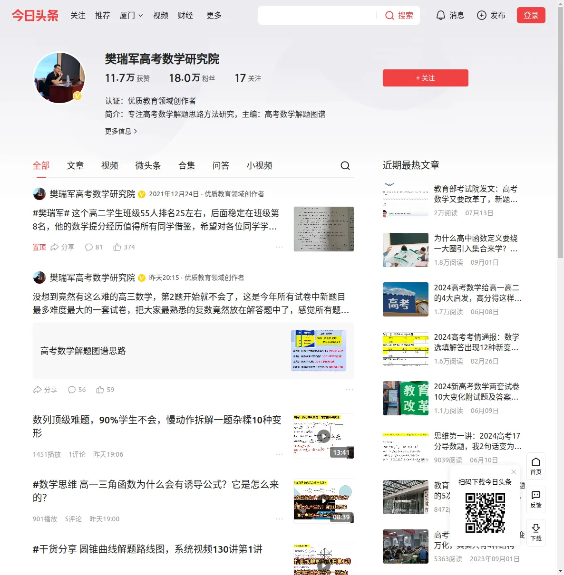
Task: Open video title #干货分享 圆锥曲线
Action: tap(147, 549)
